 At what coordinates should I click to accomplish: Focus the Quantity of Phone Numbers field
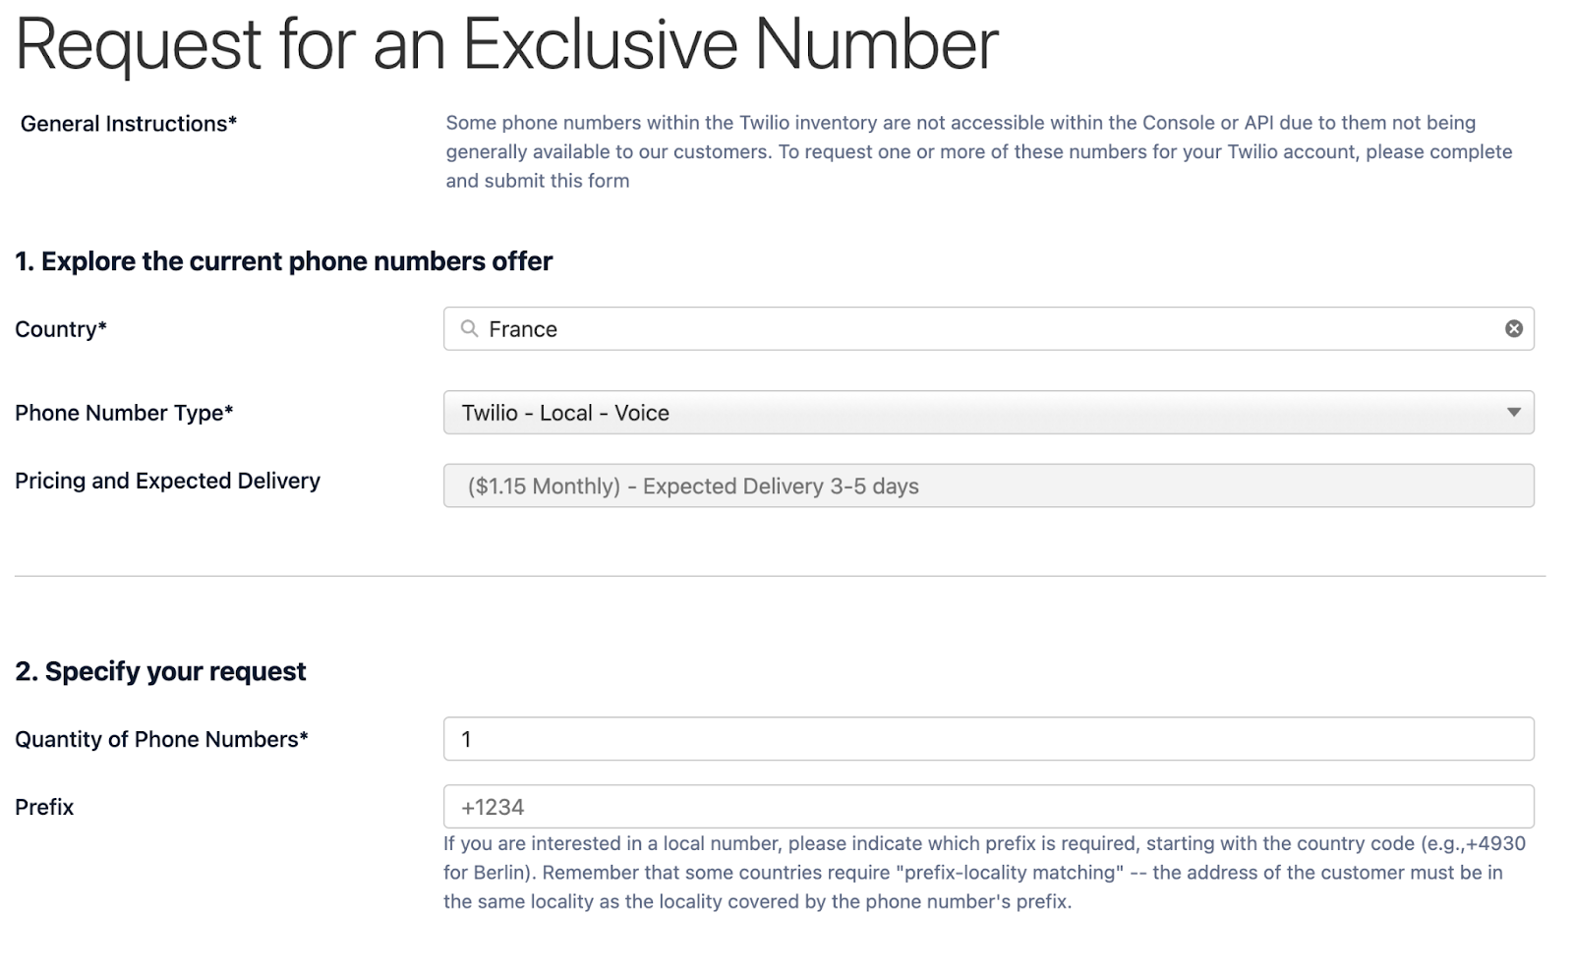point(988,739)
